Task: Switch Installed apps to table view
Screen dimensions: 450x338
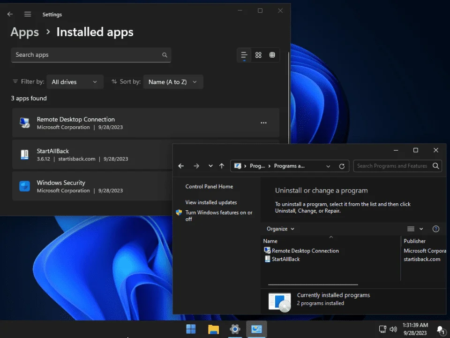Action: tap(272, 55)
